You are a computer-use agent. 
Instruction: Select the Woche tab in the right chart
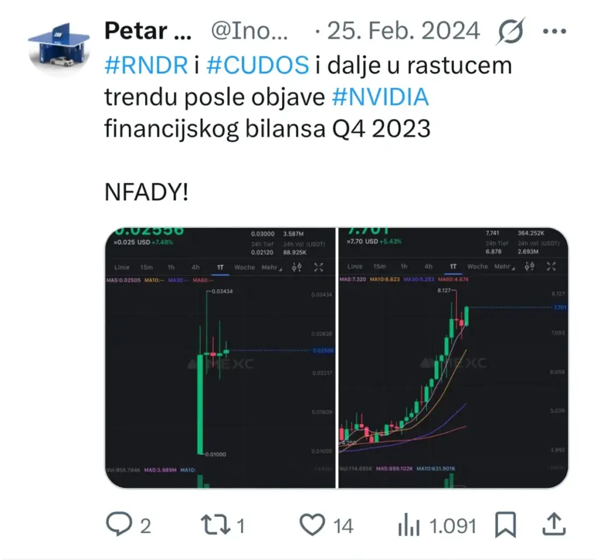tap(477, 267)
